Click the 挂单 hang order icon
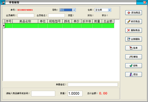148x102 pixels. (x=131, y=48)
